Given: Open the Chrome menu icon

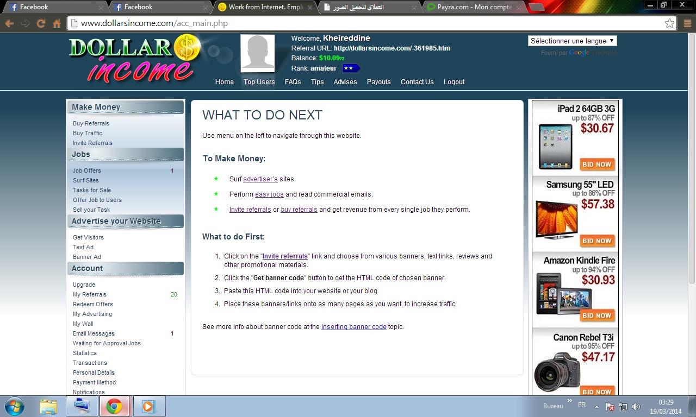Looking at the screenshot, I should [687, 23].
